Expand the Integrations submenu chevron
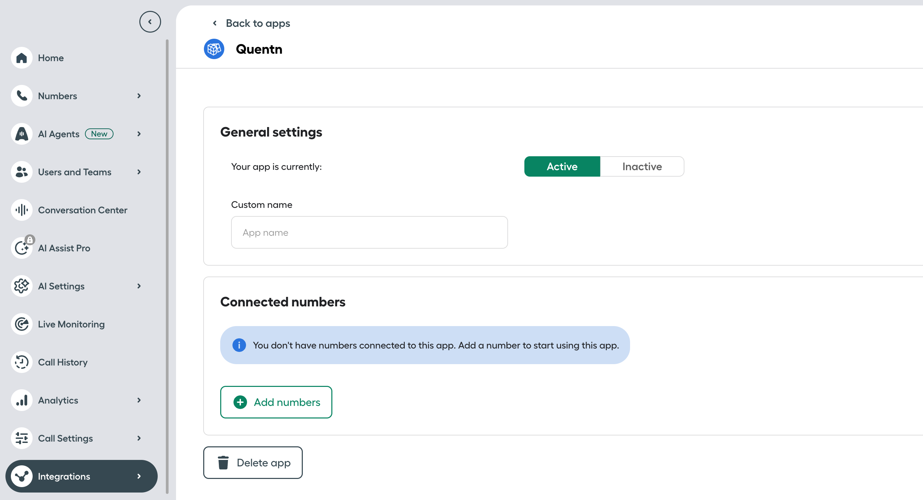Viewport: 923px width, 500px height. (139, 476)
